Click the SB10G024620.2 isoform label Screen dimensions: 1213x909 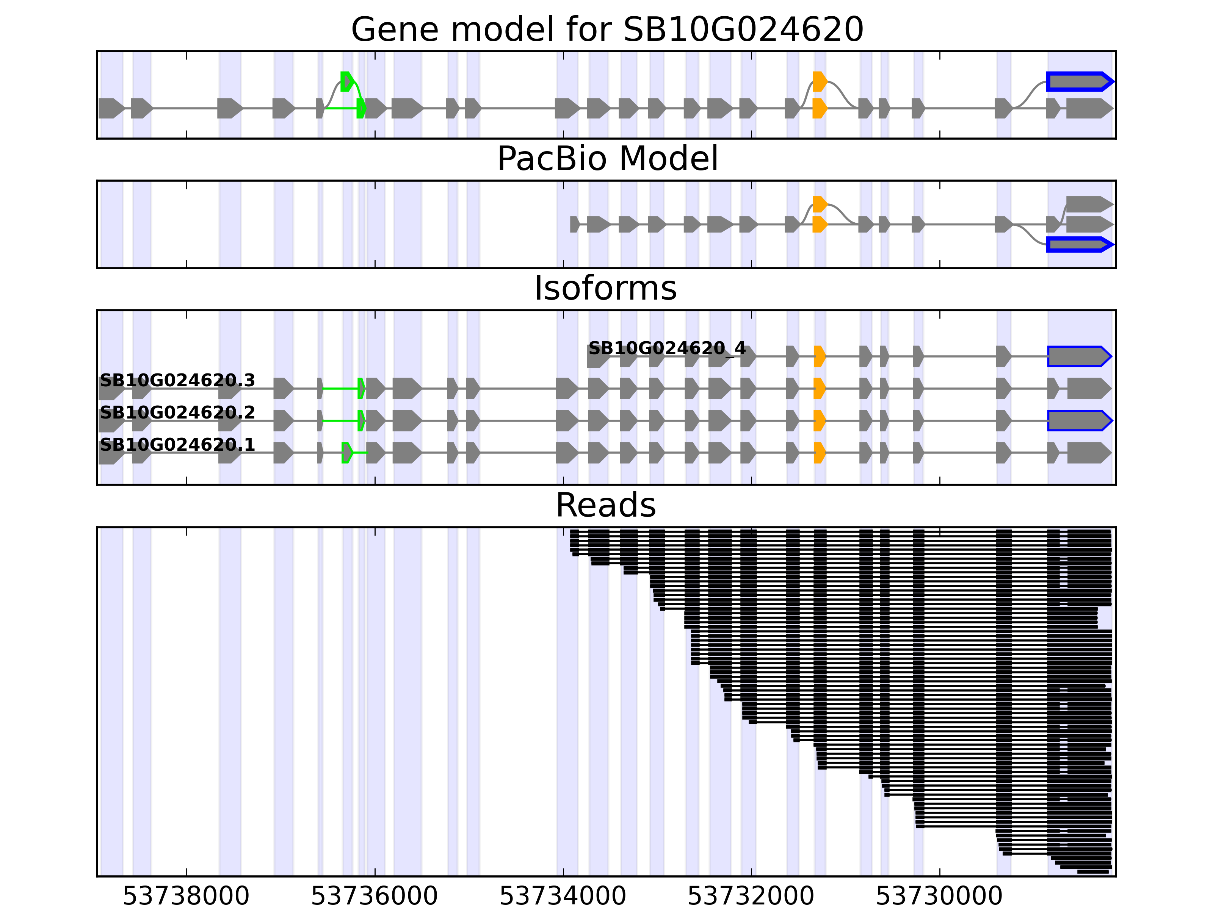tap(177, 412)
